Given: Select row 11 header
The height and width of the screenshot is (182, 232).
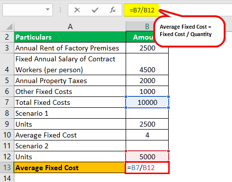Looking at the screenshot, I should [x=7, y=146].
